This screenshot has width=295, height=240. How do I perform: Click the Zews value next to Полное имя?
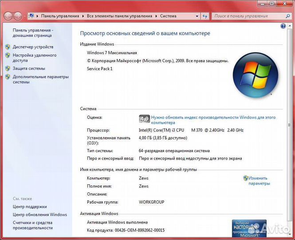pyautogui.click(x=144, y=186)
